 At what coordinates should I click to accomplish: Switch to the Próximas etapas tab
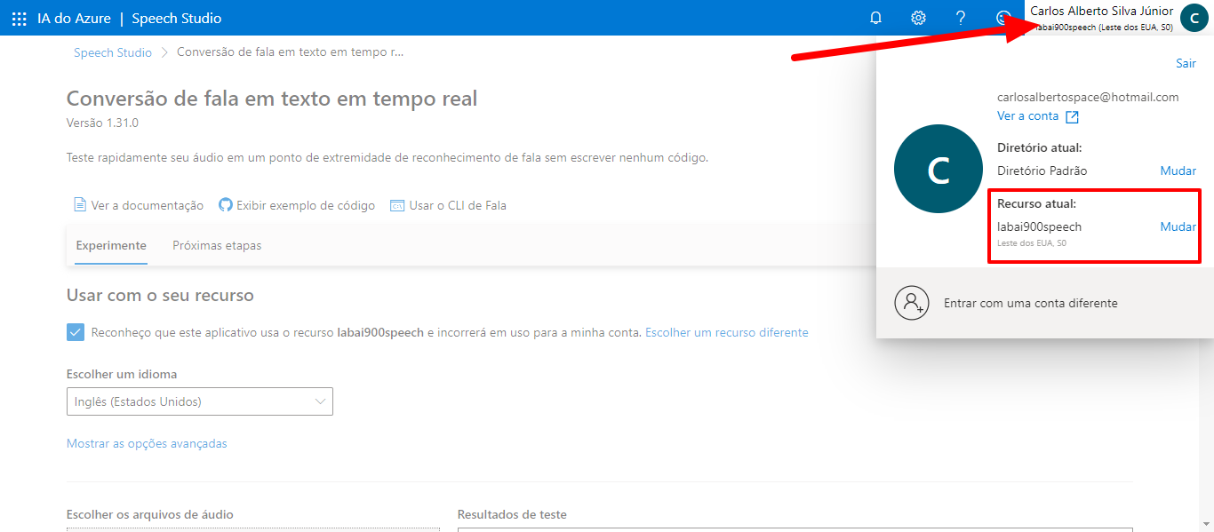click(217, 245)
